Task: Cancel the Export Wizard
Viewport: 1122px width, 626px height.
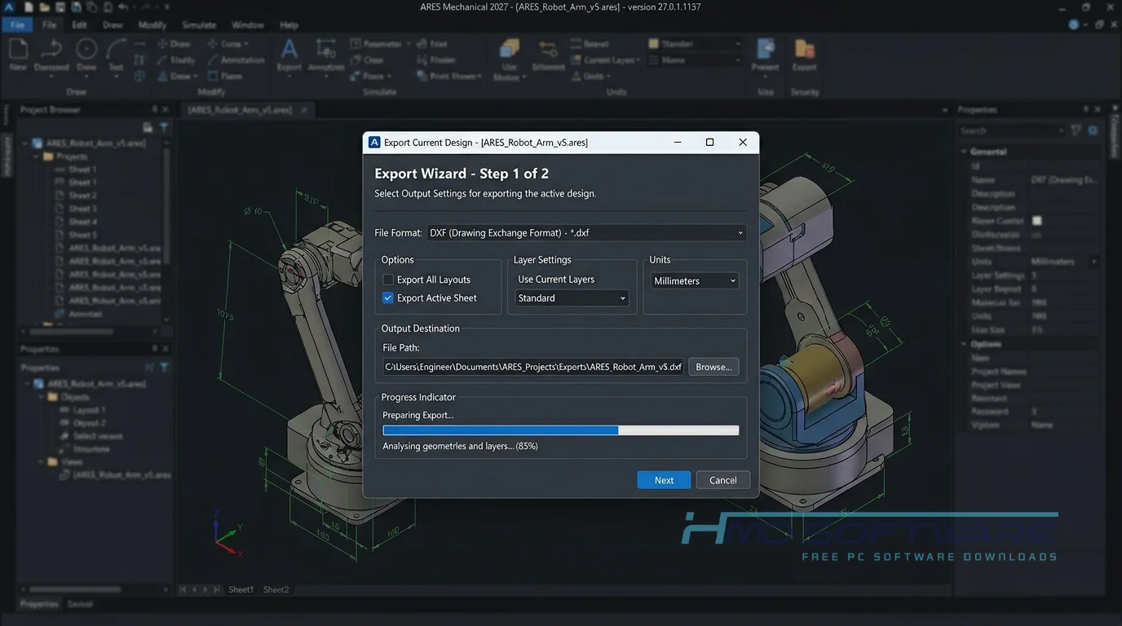Action: click(x=722, y=480)
